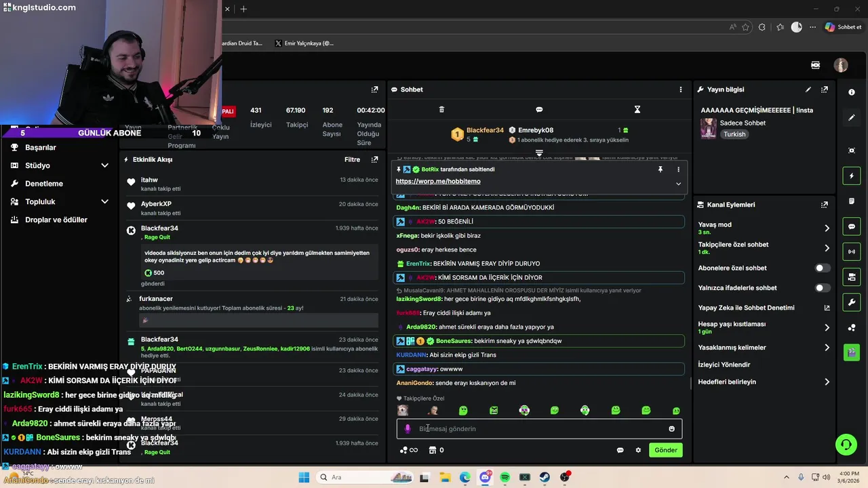Expand Yasaklanmış kelimeler option
The height and width of the screenshot is (488, 868).
(x=827, y=348)
